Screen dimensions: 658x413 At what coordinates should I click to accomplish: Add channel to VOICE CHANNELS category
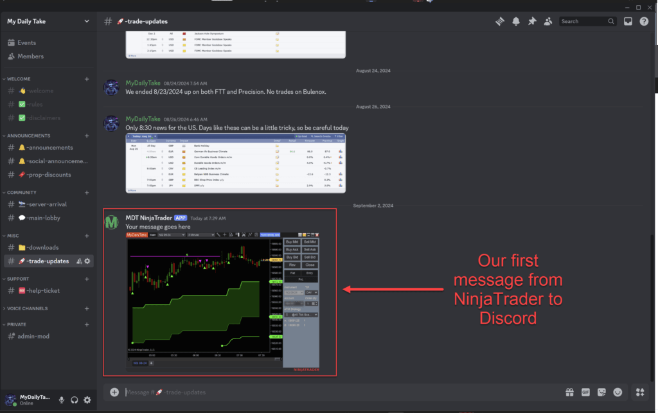[x=87, y=308]
